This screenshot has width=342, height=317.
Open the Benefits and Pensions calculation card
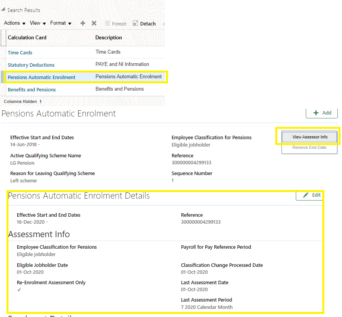32,89
